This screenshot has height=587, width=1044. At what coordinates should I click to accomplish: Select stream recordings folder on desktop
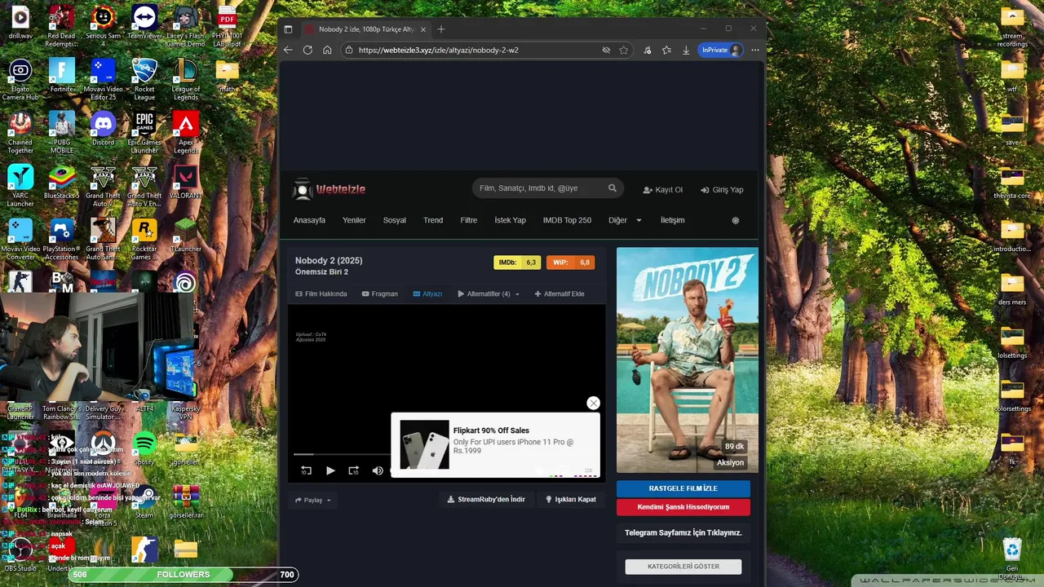click(1012, 27)
